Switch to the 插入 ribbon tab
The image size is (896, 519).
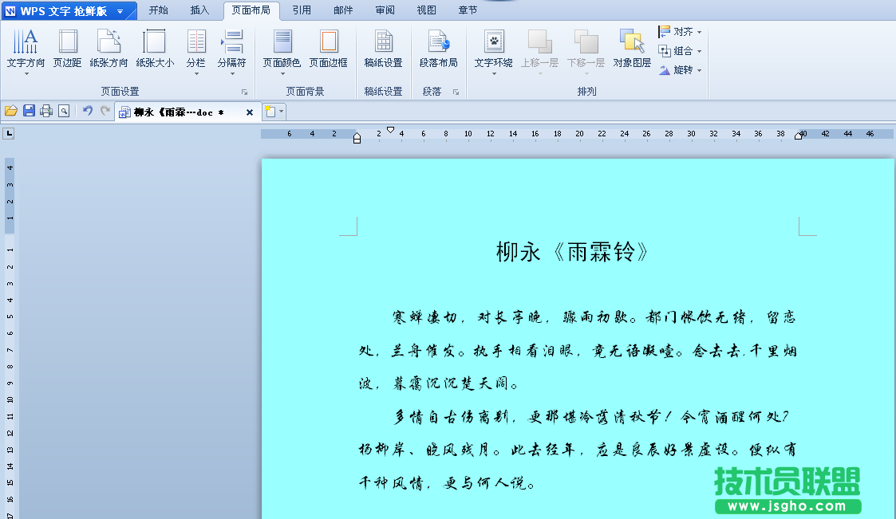[199, 10]
